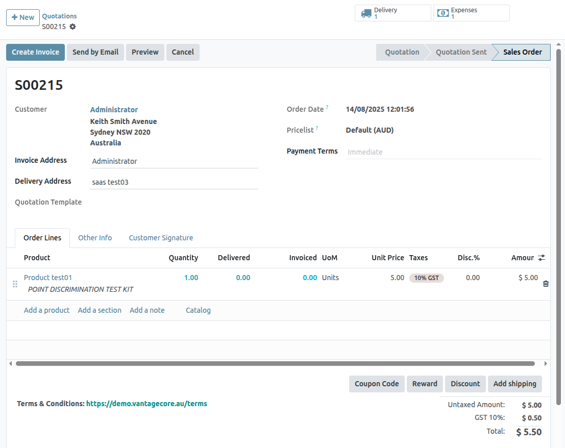Viewport: 565px width, 448px height.
Task: Switch to the Customer Signature tab
Action: pos(161,238)
